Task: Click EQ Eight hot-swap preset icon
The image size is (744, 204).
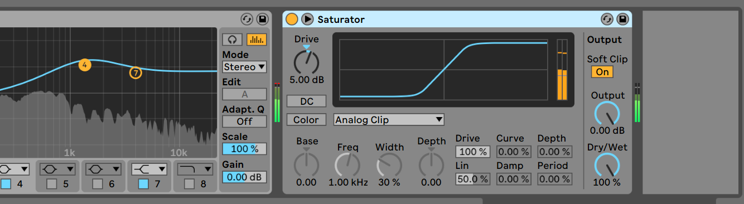Action: 247,19
